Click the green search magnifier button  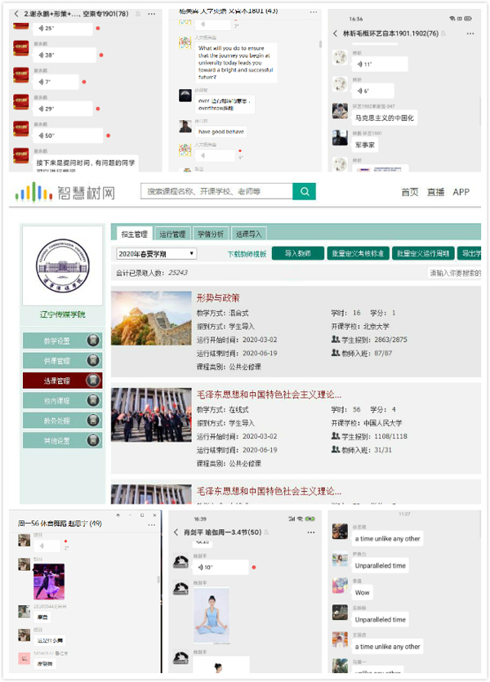click(304, 191)
